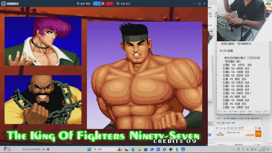This screenshot has width=272, height=153.
Task: Click the crown icon in chat toolbar
Action: click(x=225, y=128)
